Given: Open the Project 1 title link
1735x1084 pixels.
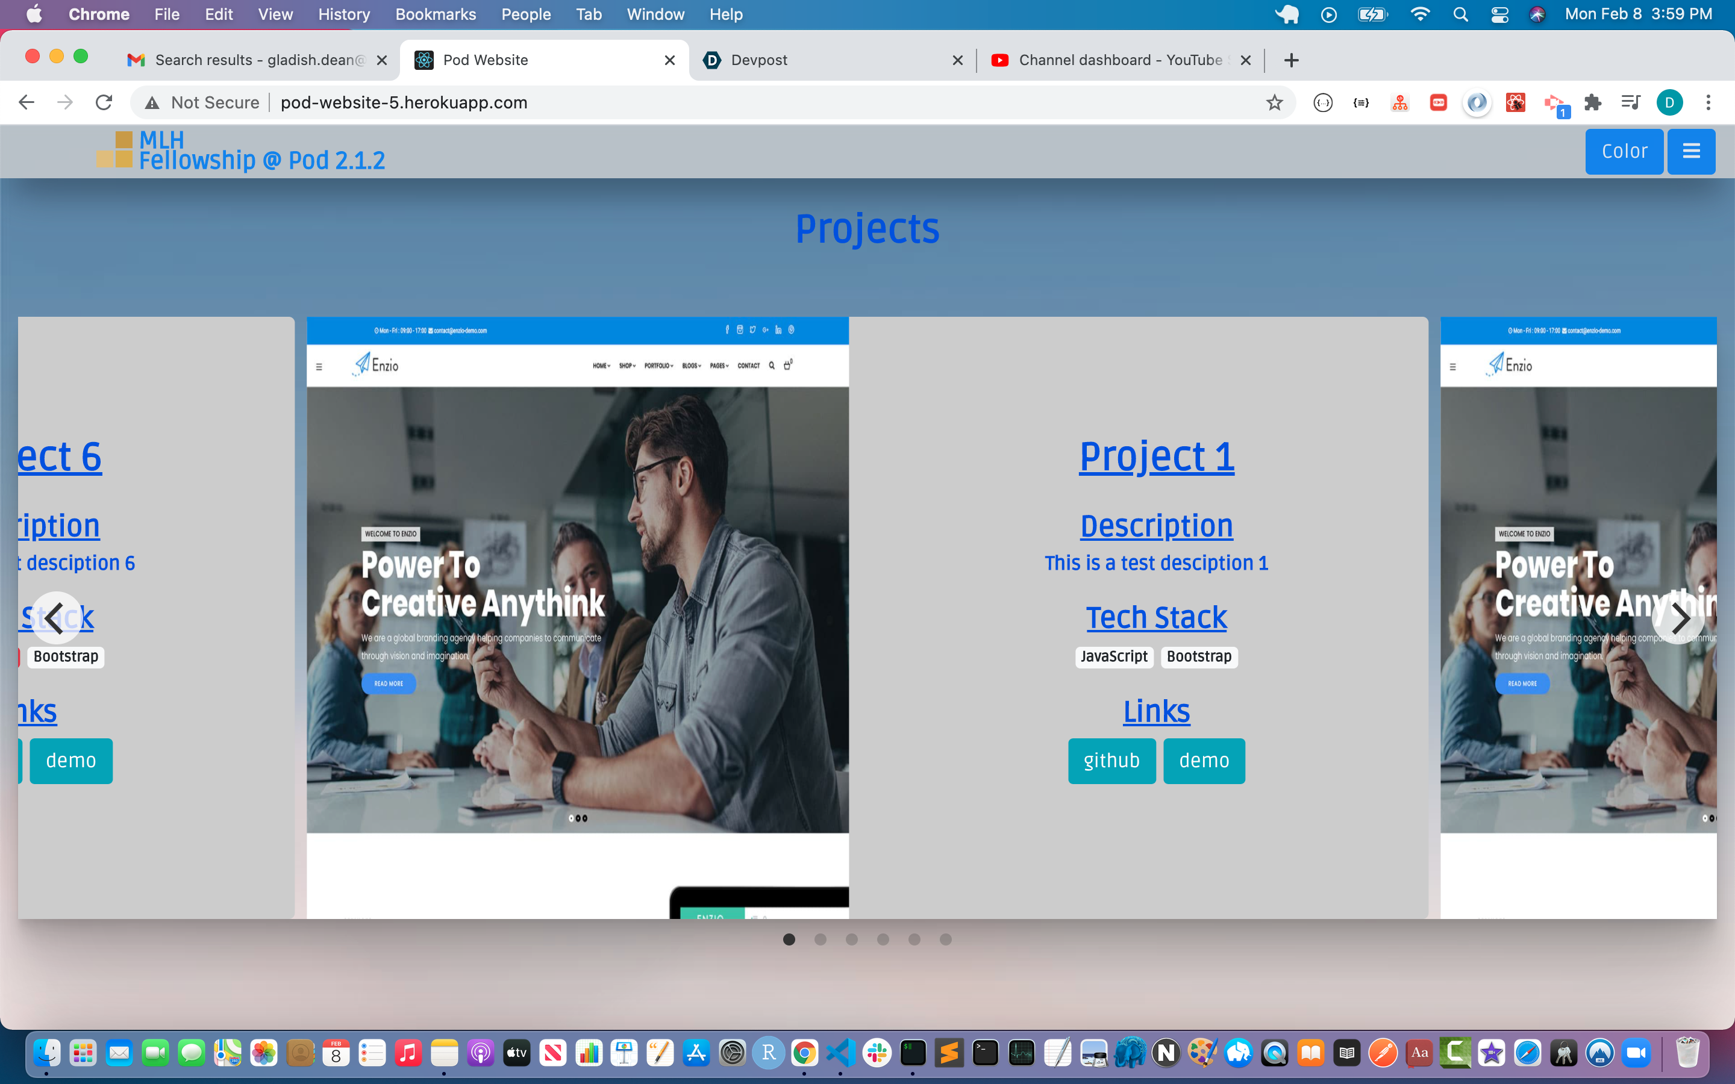Looking at the screenshot, I should click(1157, 456).
